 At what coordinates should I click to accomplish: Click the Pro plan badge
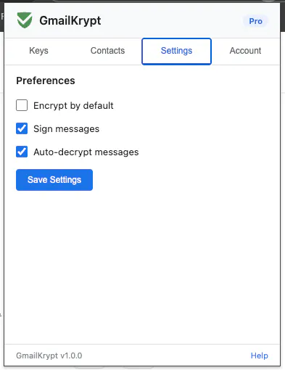[x=255, y=21]
